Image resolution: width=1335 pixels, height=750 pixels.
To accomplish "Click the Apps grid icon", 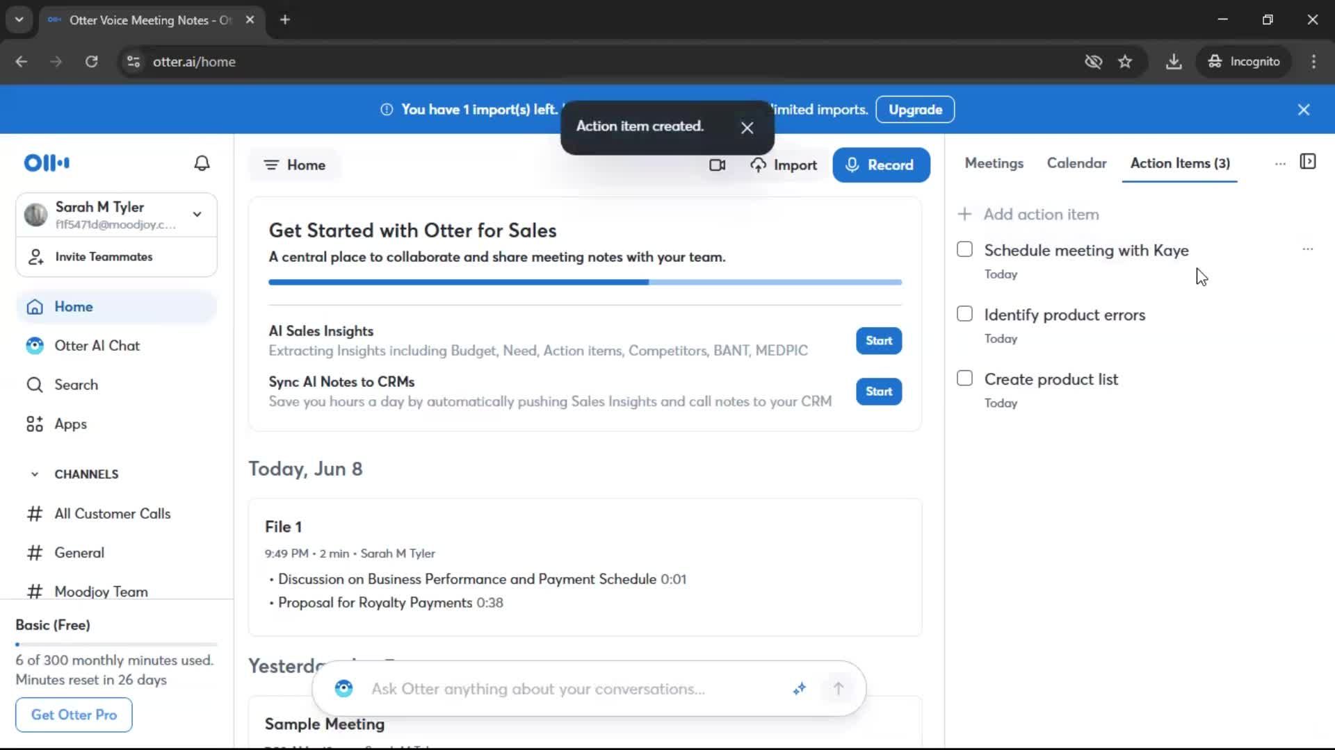I will (35, 424).
